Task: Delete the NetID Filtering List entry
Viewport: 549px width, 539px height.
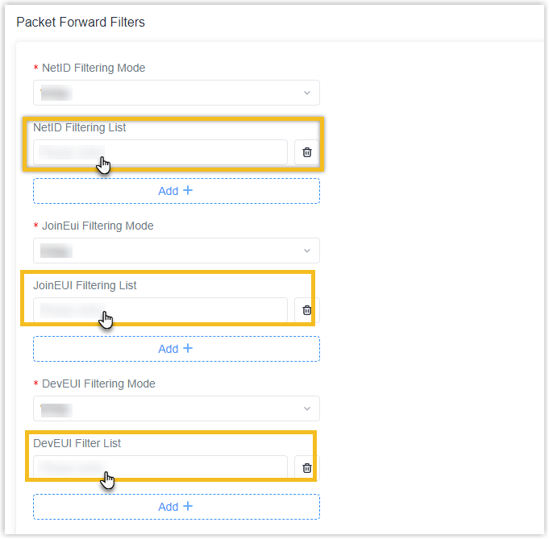Action: click(x=307, y=152)
